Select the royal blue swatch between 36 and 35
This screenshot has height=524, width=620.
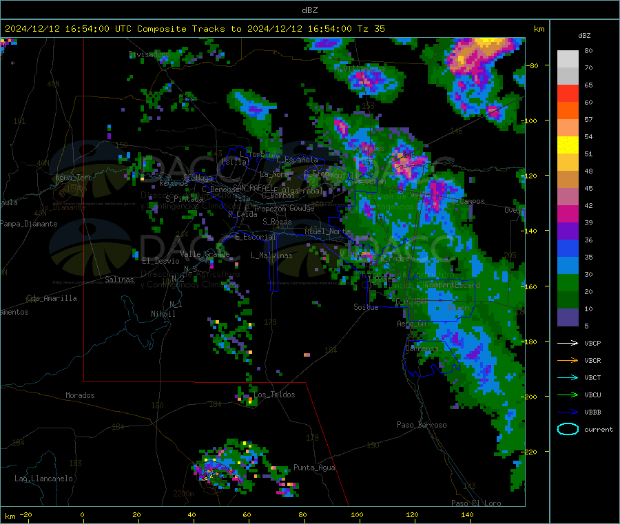tap(568, 248)
